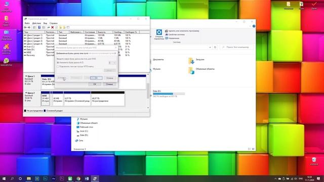The height and width of the screenshot is (182, 324).
Task: Click highlighted ОК in the add-letter dialog
Action: 96,78
